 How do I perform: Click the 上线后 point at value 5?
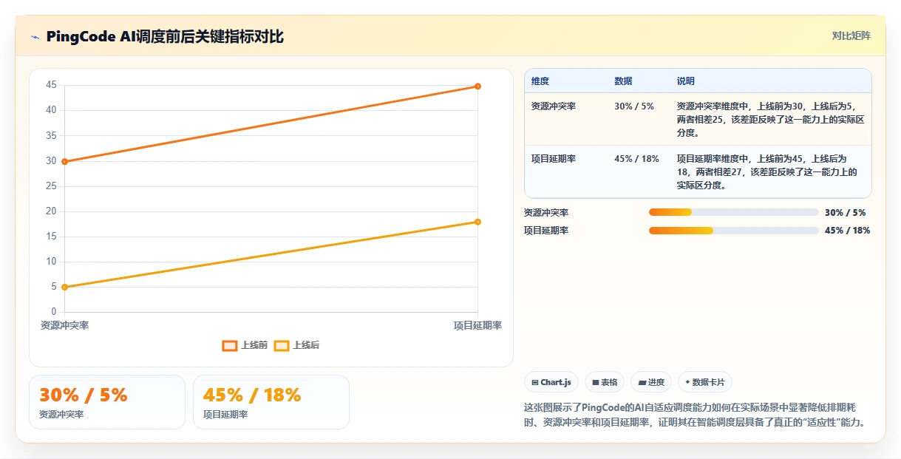(64, 287)
